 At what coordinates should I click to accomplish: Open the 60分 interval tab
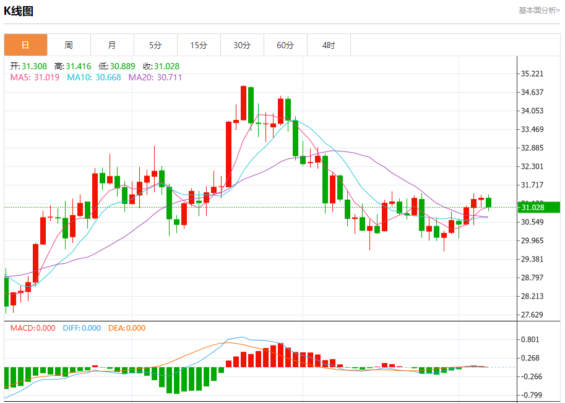(x=285, y=45)
